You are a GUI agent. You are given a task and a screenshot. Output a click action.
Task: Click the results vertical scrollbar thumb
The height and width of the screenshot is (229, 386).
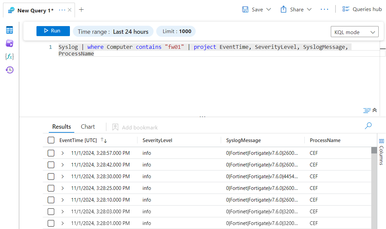click(374, 150)
